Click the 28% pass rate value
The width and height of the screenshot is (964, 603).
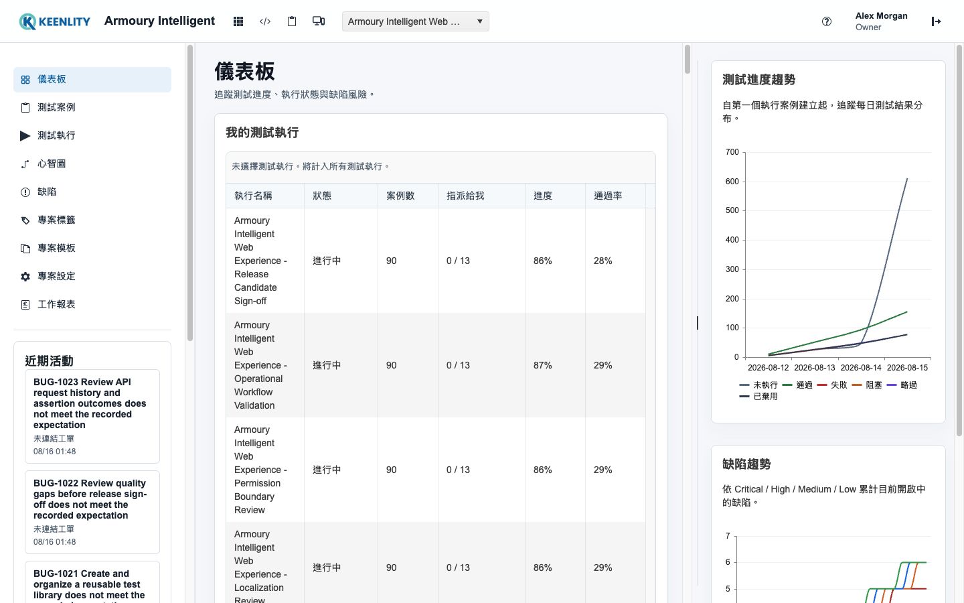[603, 261]
